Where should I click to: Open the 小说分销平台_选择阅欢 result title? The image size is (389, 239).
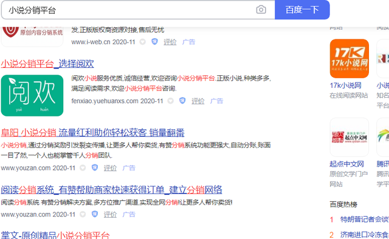pyautogui.click(x=47, y=64)
